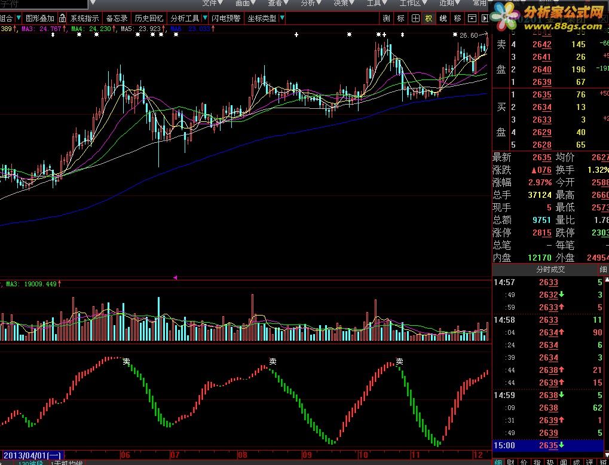609x465 pixels.
Task: Open the 近期 menu
Action: 450,3
